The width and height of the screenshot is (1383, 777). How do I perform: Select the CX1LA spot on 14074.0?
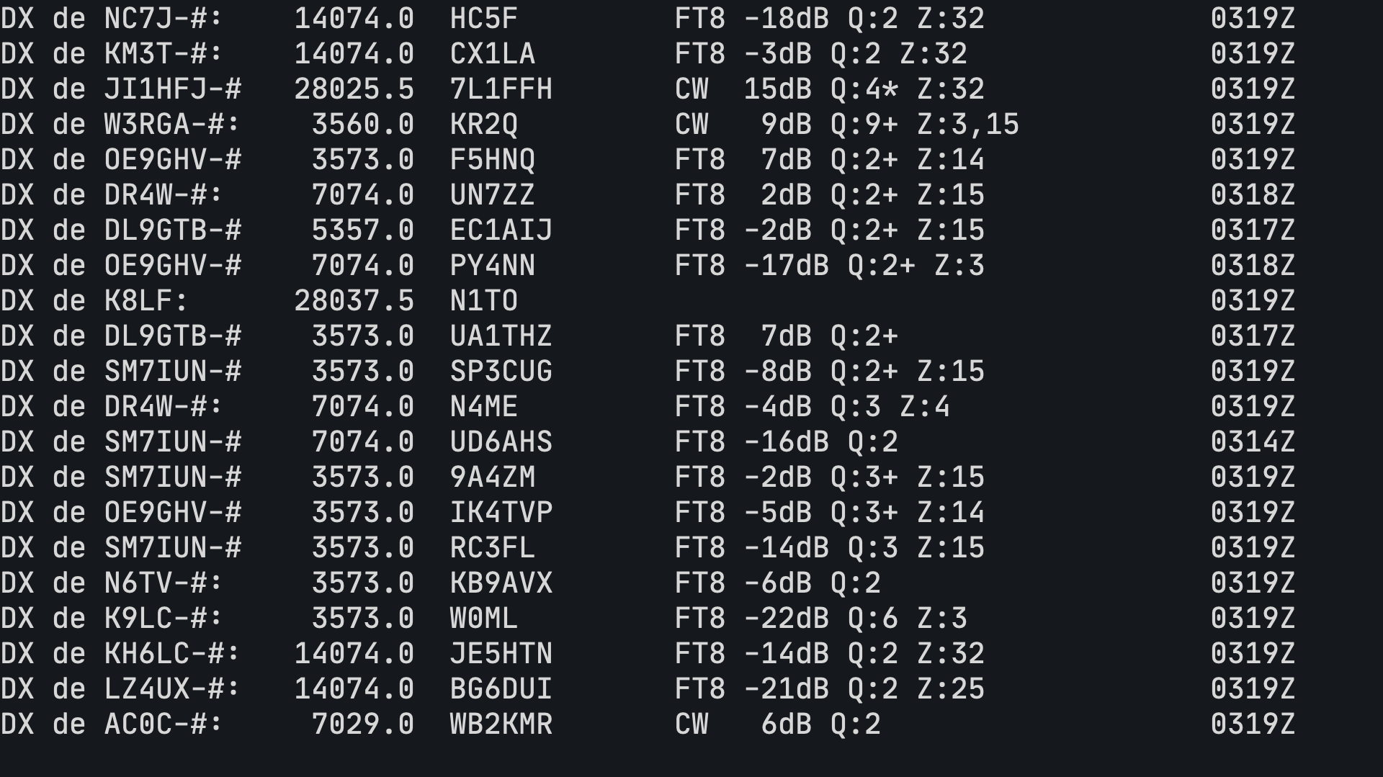click(x=492, y=54)
